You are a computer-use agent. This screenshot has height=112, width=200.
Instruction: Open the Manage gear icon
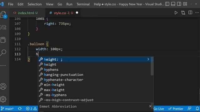pyautogui.click(x=3, y=99)
